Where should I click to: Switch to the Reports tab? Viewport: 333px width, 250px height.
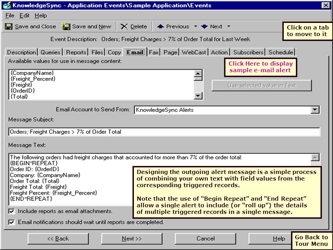(x=76, y=52)
